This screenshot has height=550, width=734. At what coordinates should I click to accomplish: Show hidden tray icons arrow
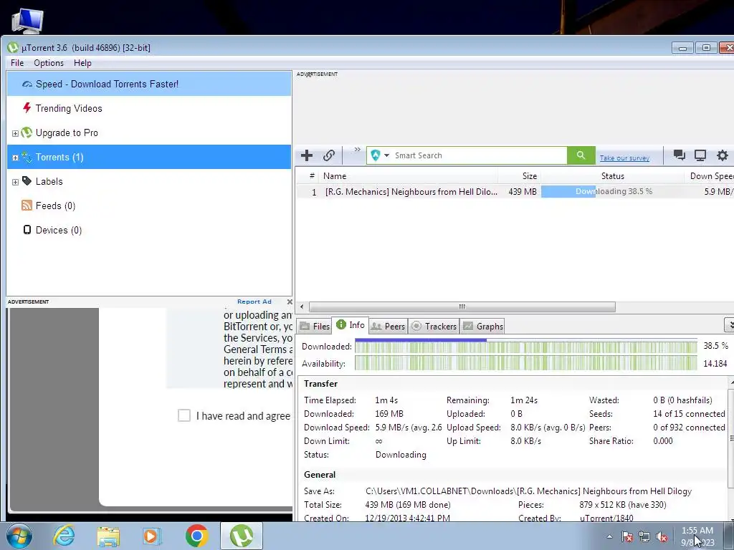609,536
